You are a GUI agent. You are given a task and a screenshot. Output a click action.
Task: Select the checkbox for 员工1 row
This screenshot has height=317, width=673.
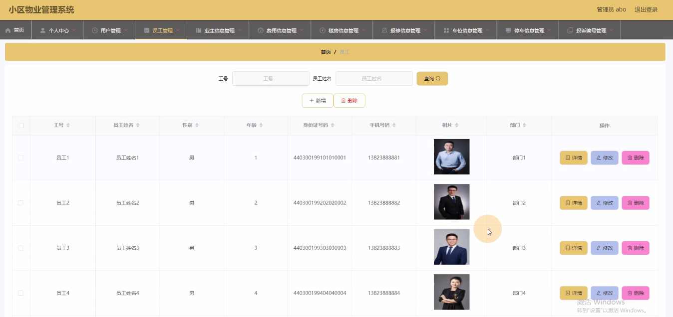(21, 158)
